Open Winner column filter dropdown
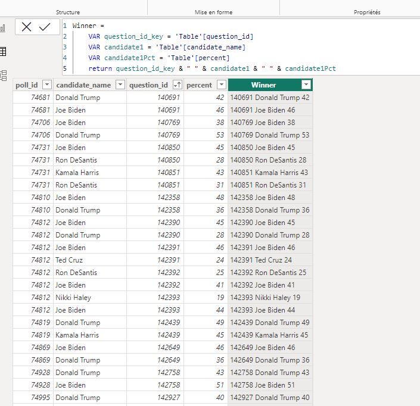 click(306, 85)
